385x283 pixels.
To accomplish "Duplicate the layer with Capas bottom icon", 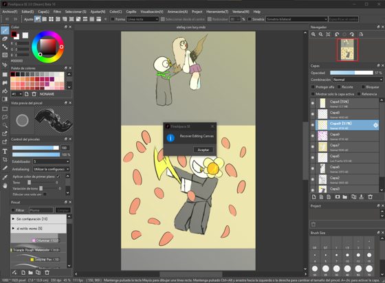I will (x=353, y=196).
